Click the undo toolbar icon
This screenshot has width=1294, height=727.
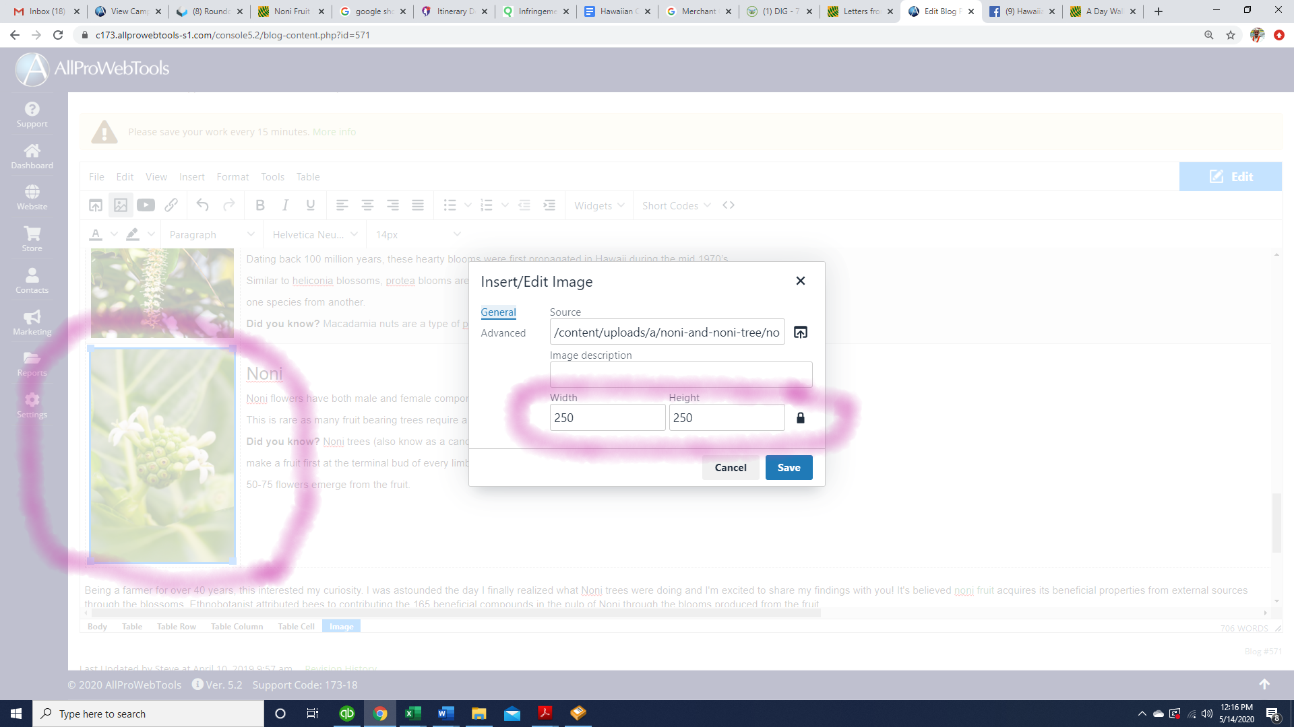pos(202,205)
